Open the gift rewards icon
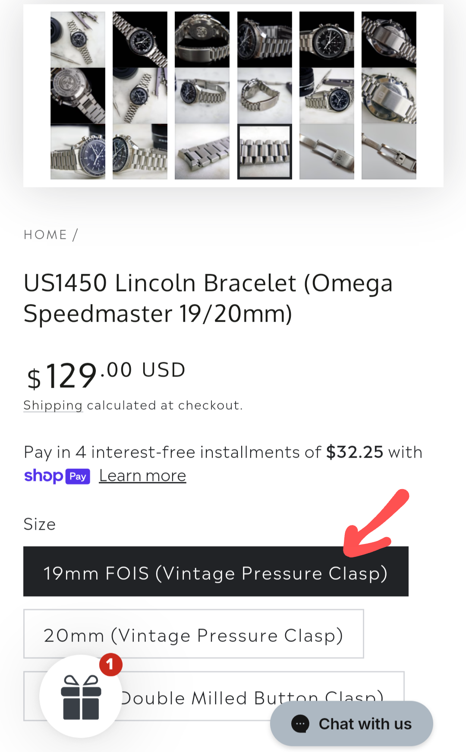 click(81, 697)
